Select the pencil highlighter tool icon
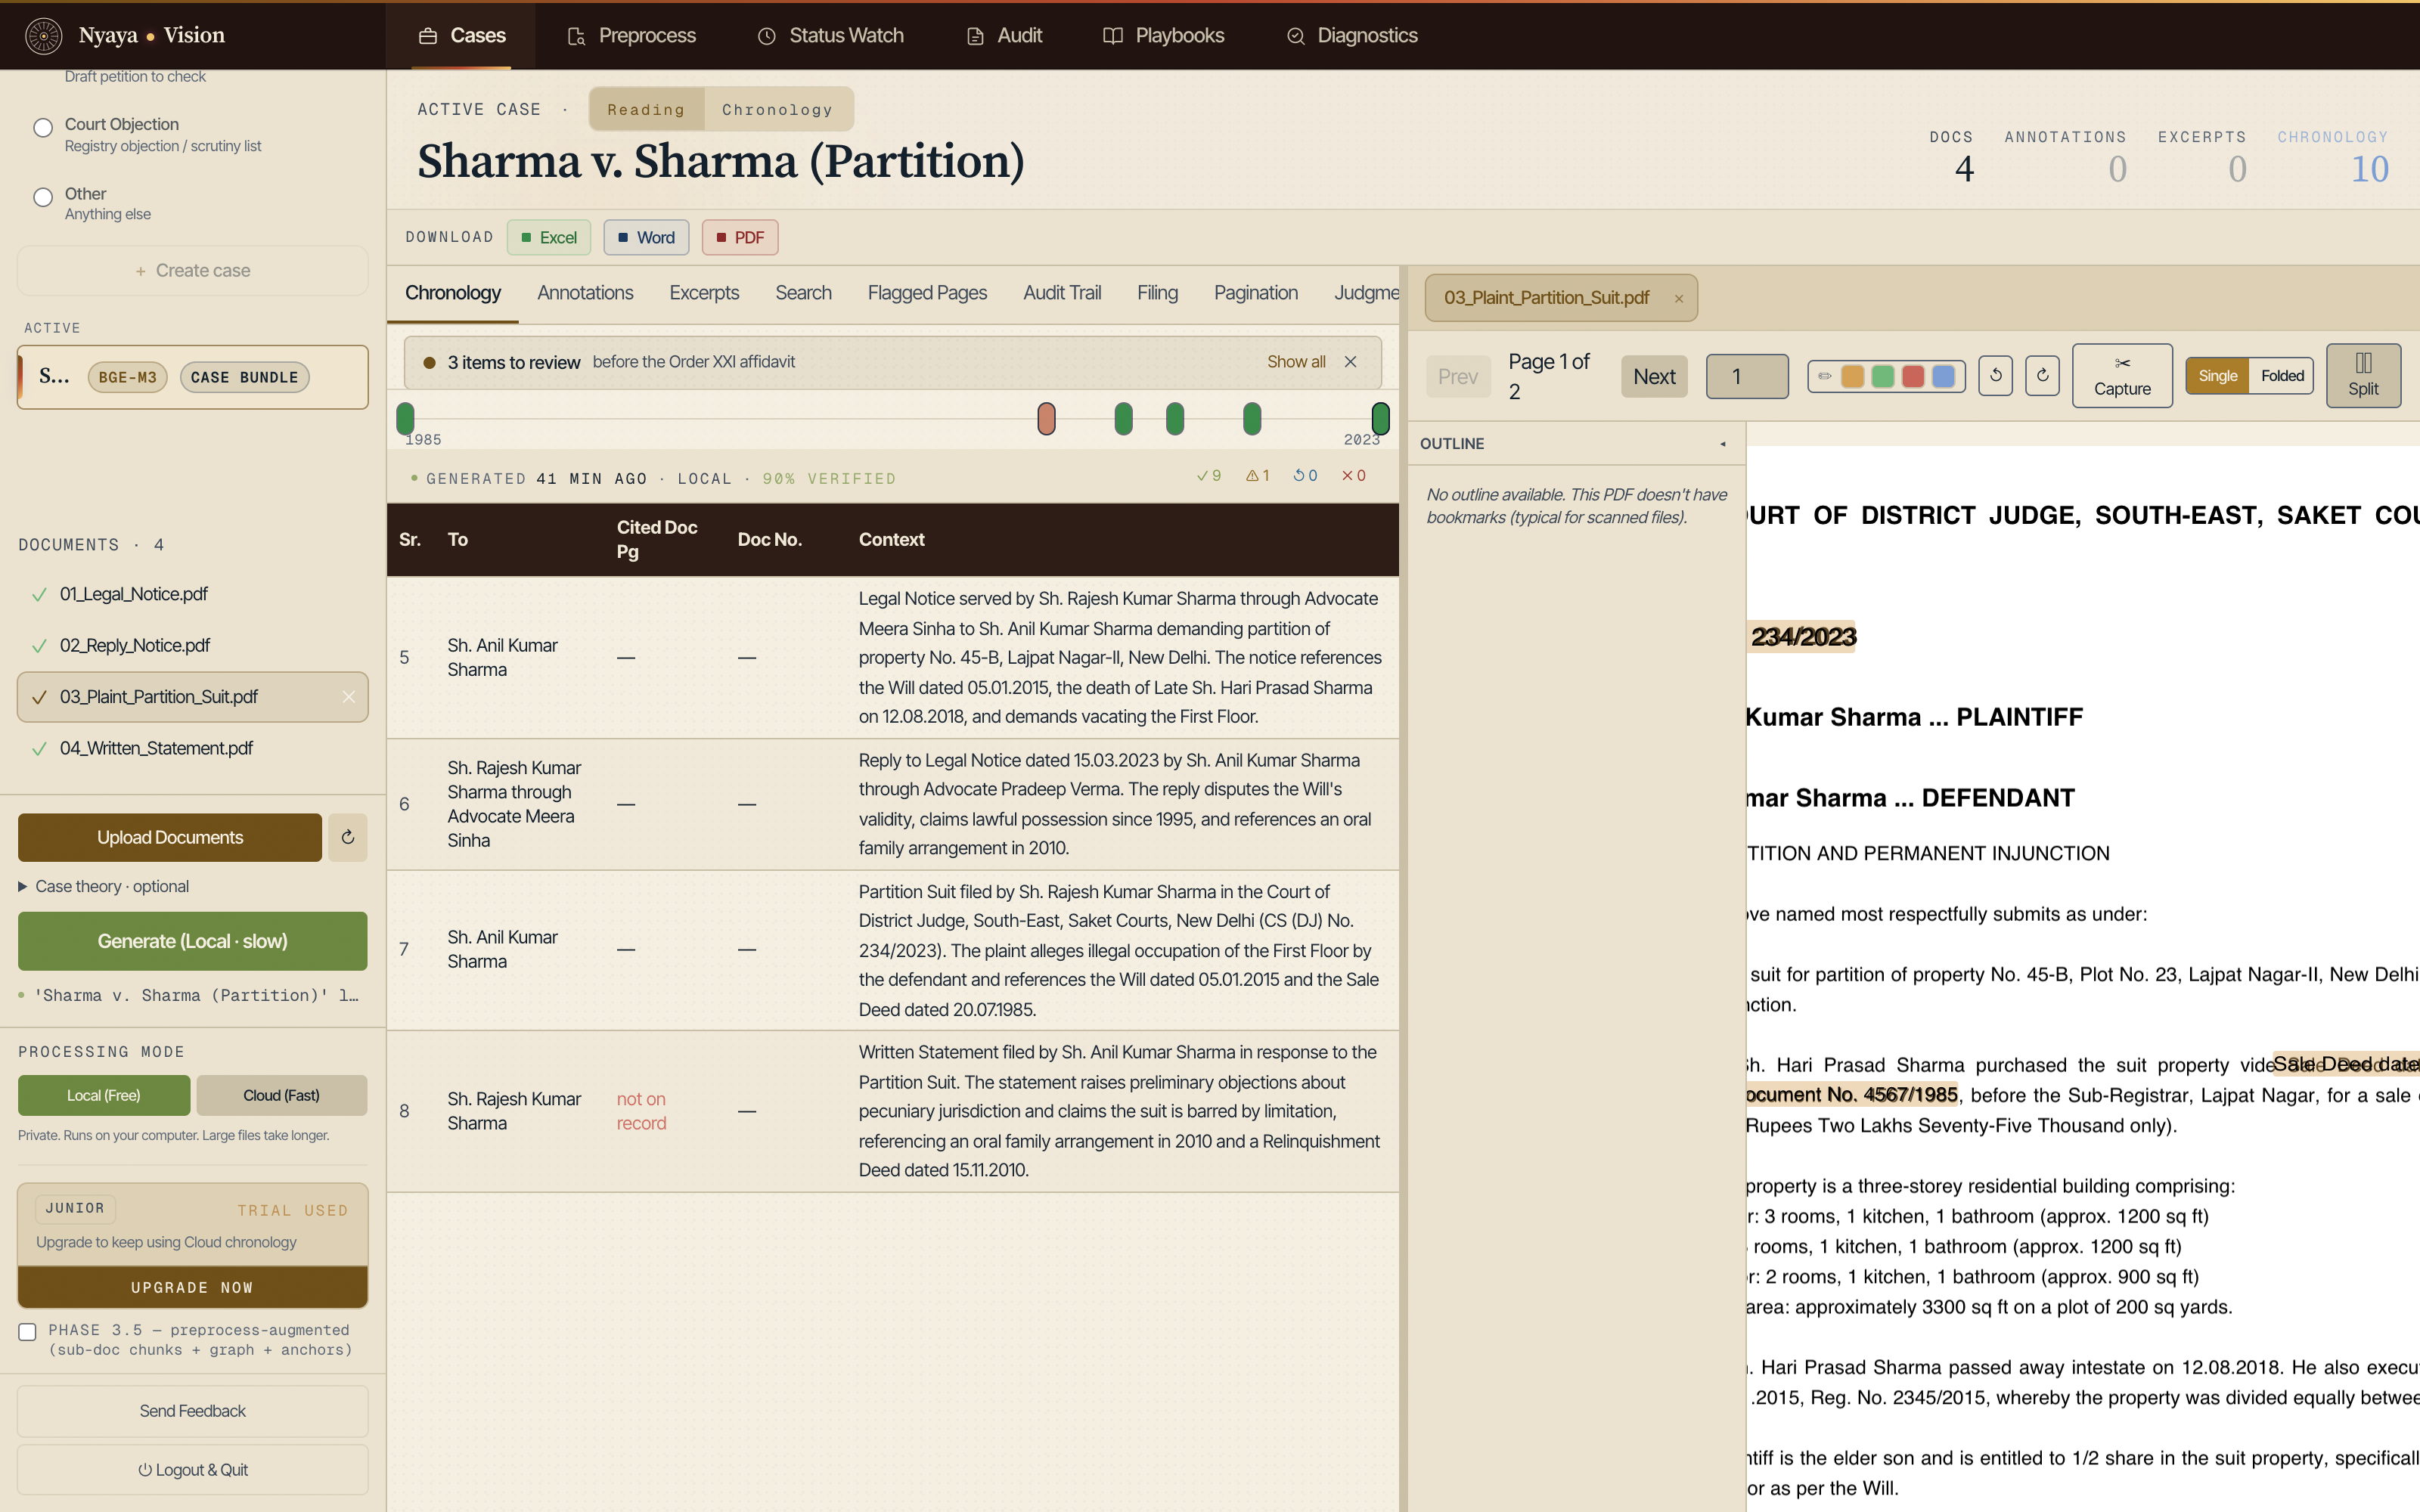The image size is (2420, 1512). click(x=1825, y=376)
